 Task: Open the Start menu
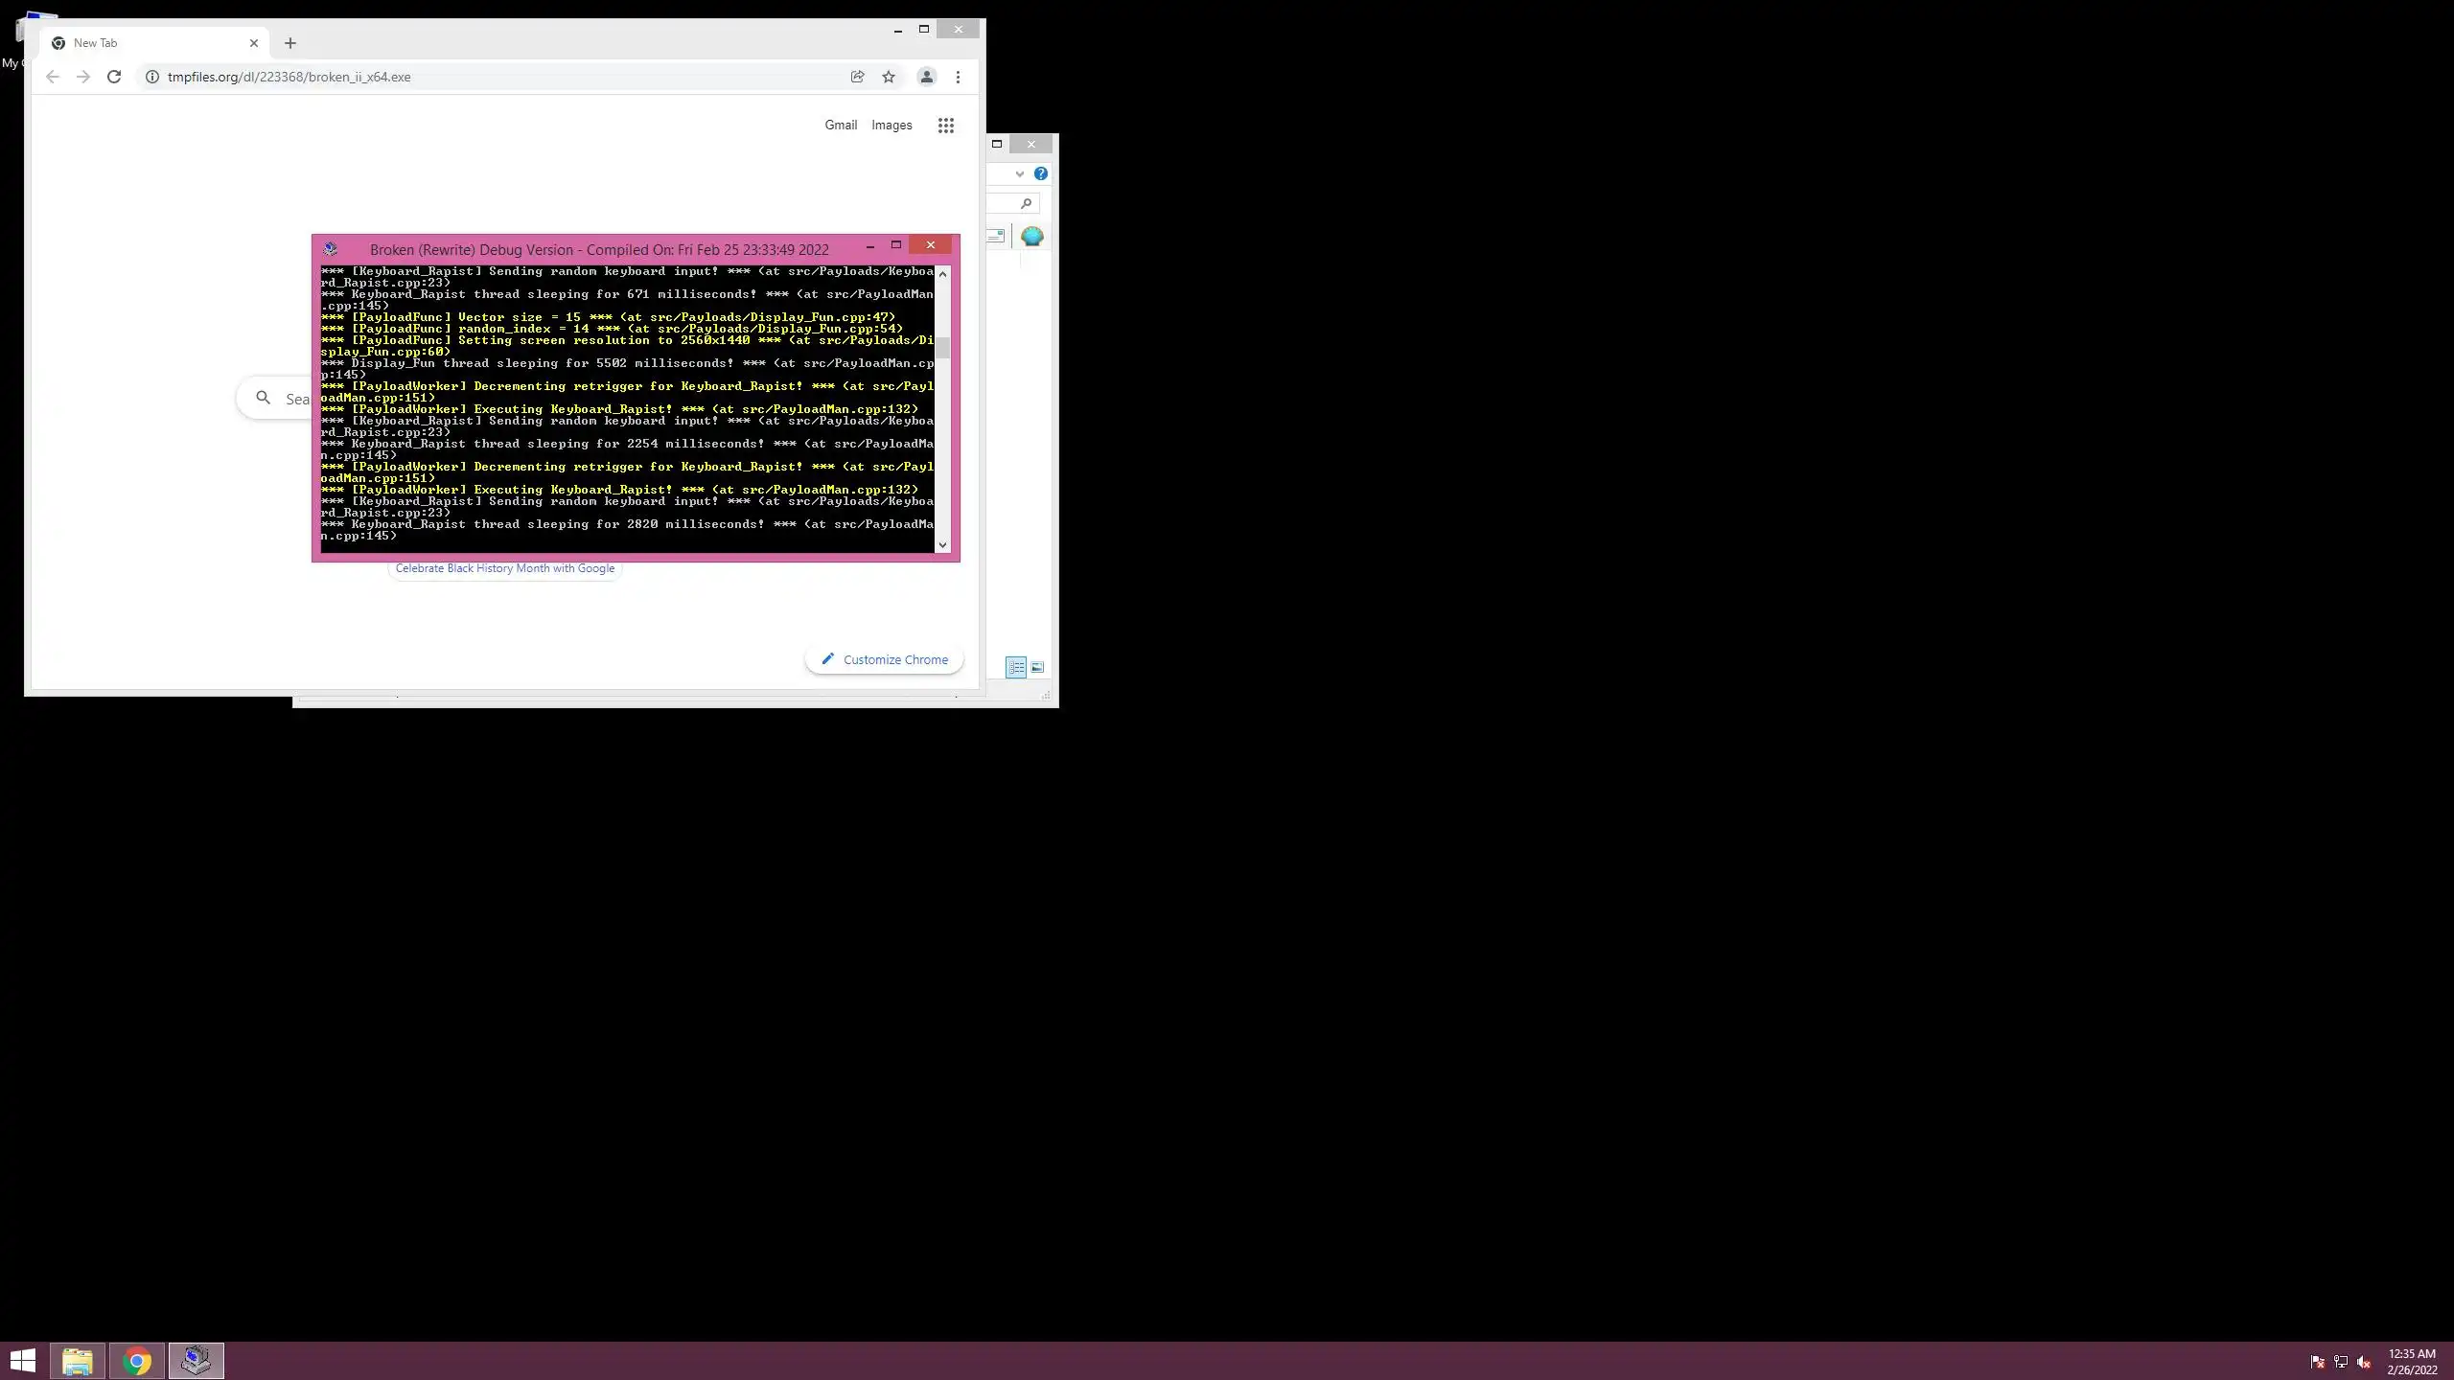(x=23, y=1360)
